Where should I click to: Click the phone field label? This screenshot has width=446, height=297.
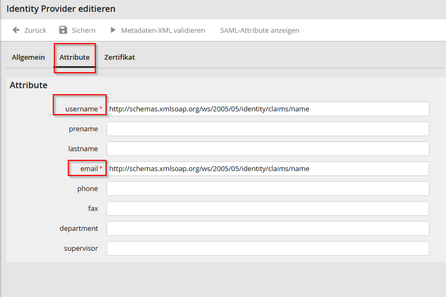(x=88, y=189)
